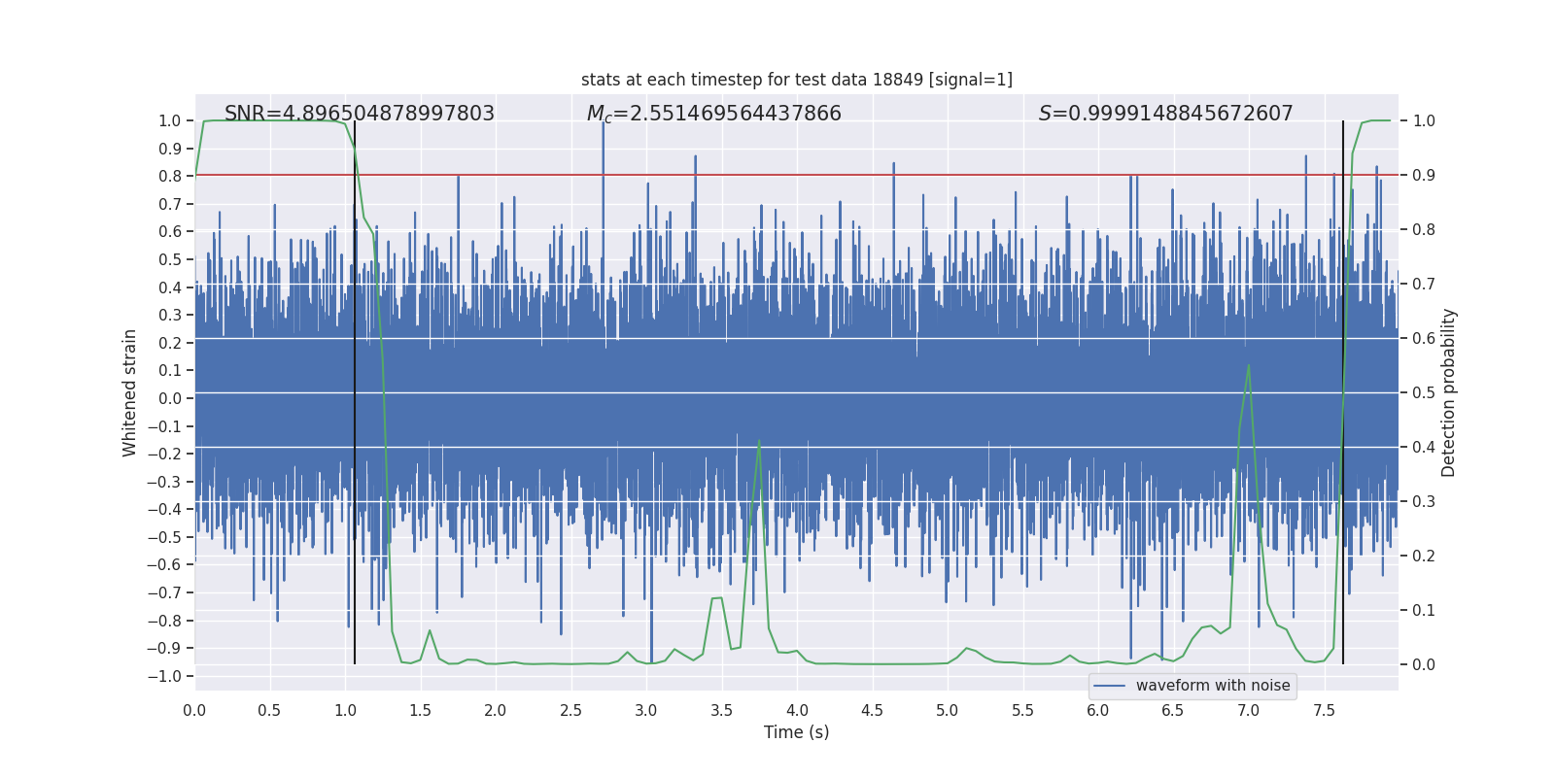Click the left y-axis tick label 1.0
The width and height of the screenshot is (1555, 777).
pos(170,120)
